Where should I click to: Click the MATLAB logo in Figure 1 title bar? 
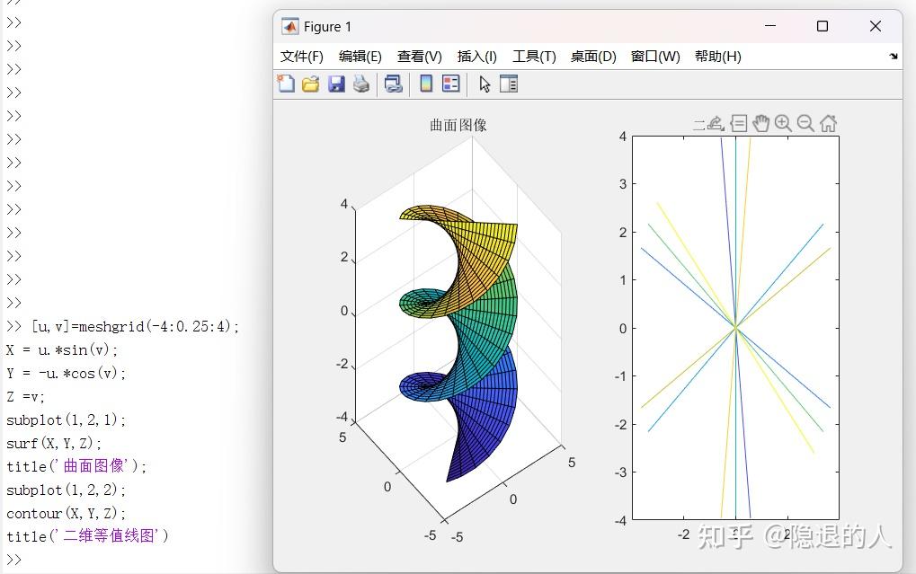pos(289,27)
